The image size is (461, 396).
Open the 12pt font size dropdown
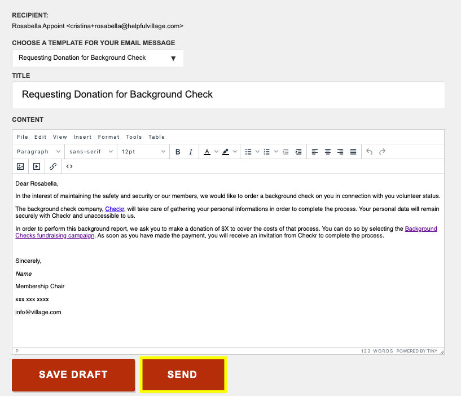[x=143, y=152]
